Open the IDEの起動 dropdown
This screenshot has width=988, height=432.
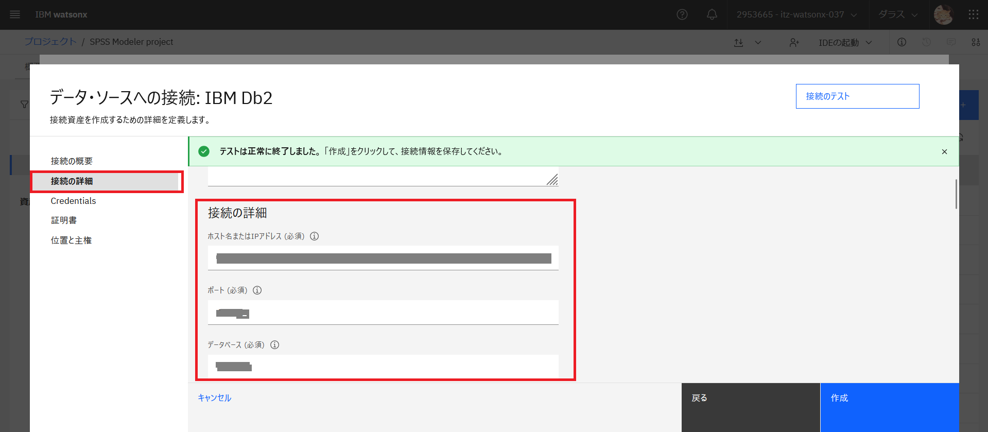tap(845, 42)
